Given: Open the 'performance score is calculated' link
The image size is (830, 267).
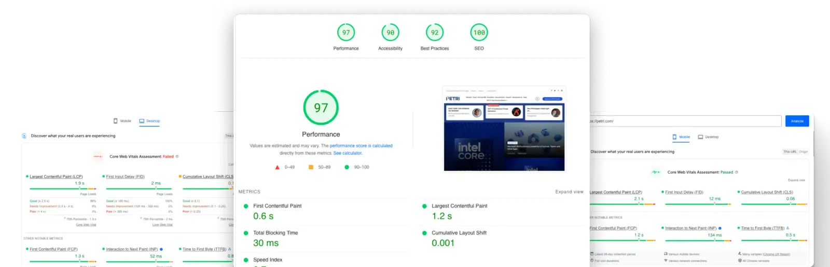Looking at the screenshot, I should 361,146.
